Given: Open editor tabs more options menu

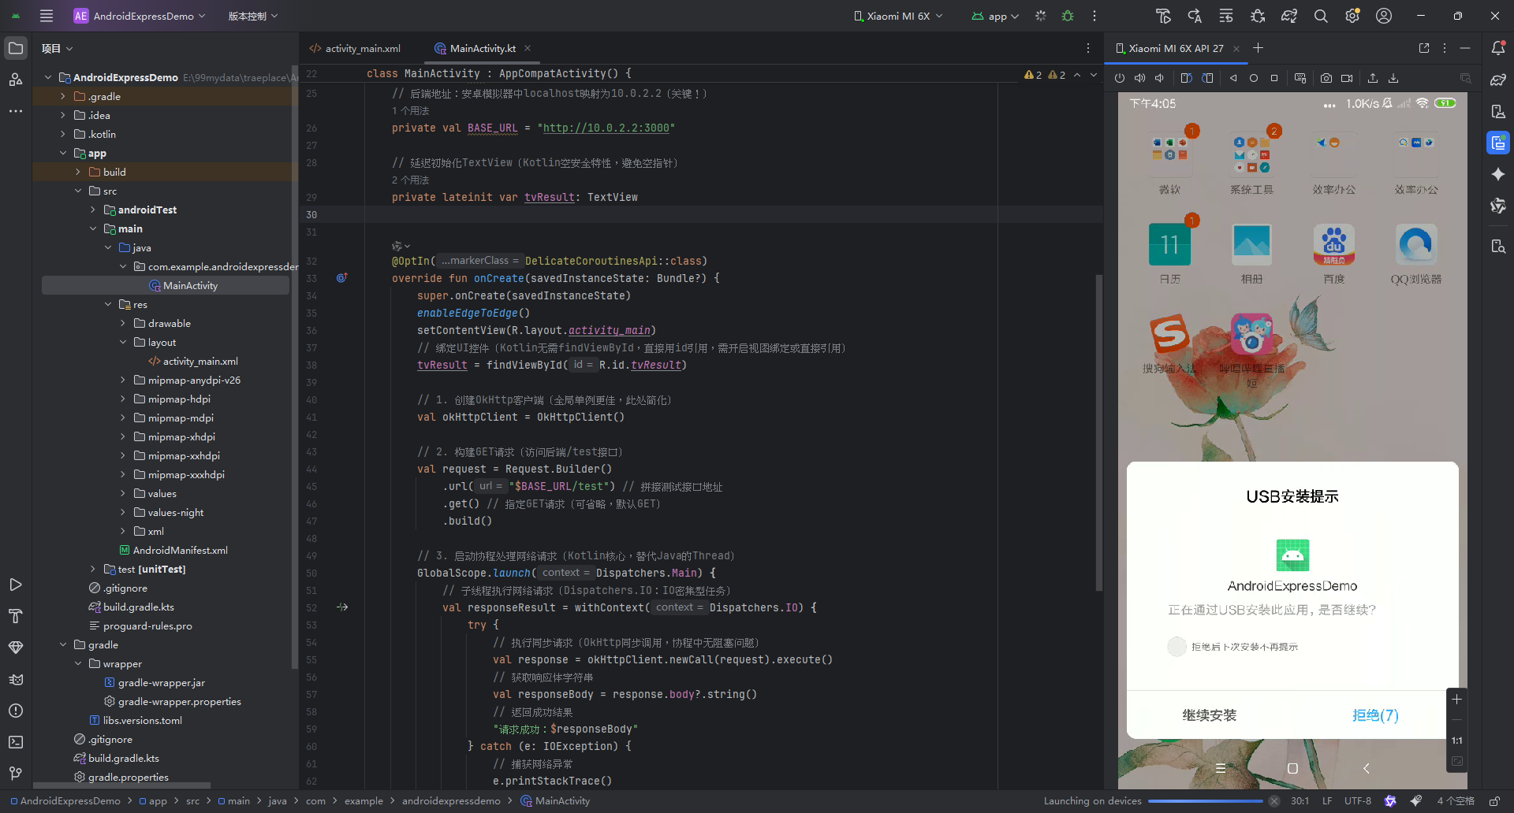Looking at the screenshot, I should point(1088,48).
